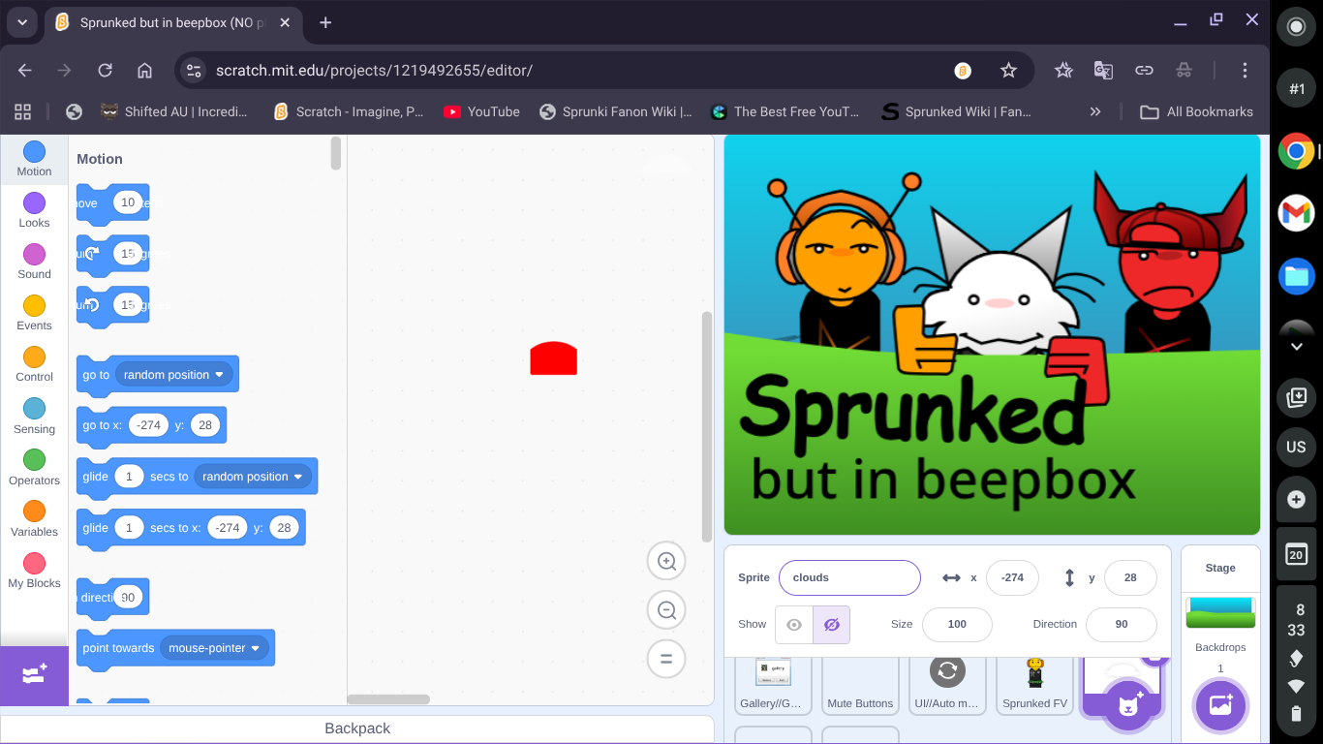The image size is (1323, 744).
Task: Switch to the Sprunked but in beepbox tab
Action: click(x=171, y=22)
